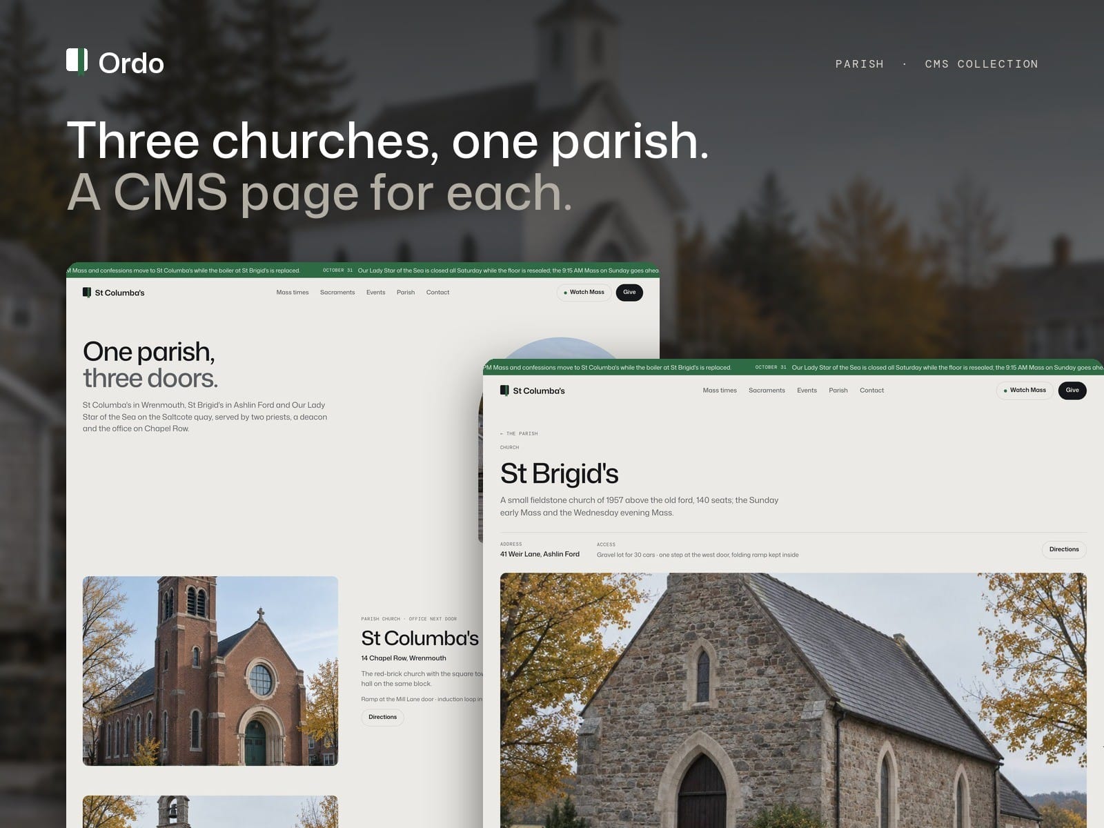
Task: Click the 'PARISH' label in the header
Action: pyautogui.click(x=860, y=64)
